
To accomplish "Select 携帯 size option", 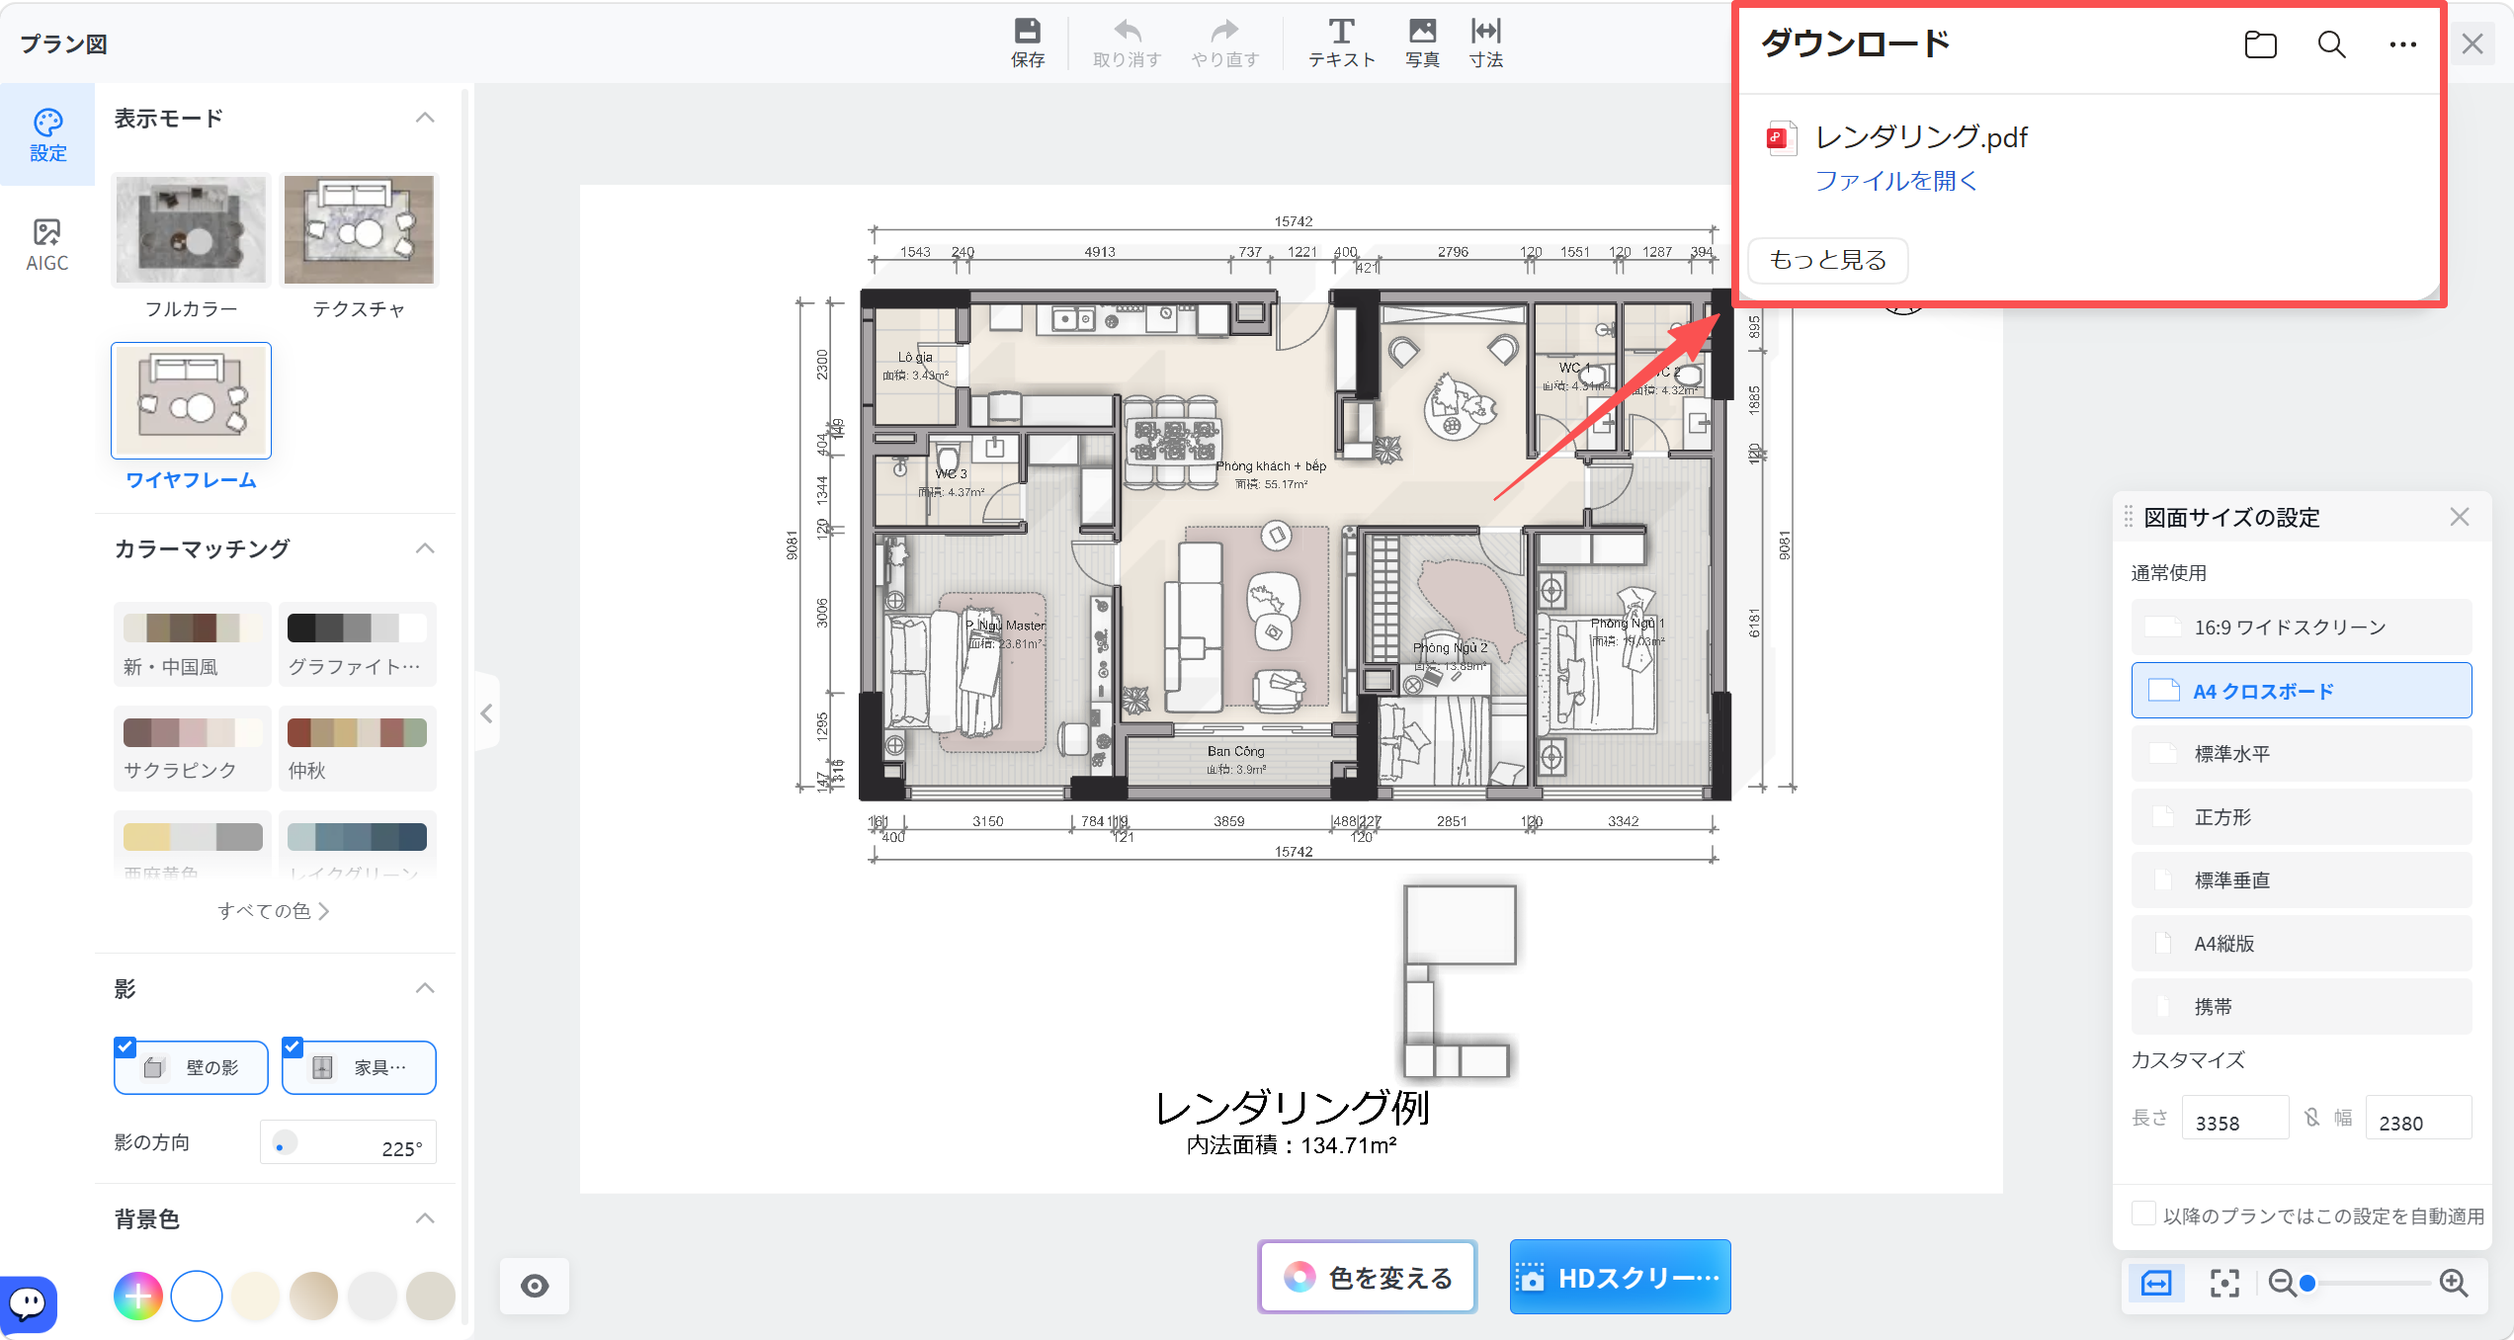I will tap(2302, 1007).
